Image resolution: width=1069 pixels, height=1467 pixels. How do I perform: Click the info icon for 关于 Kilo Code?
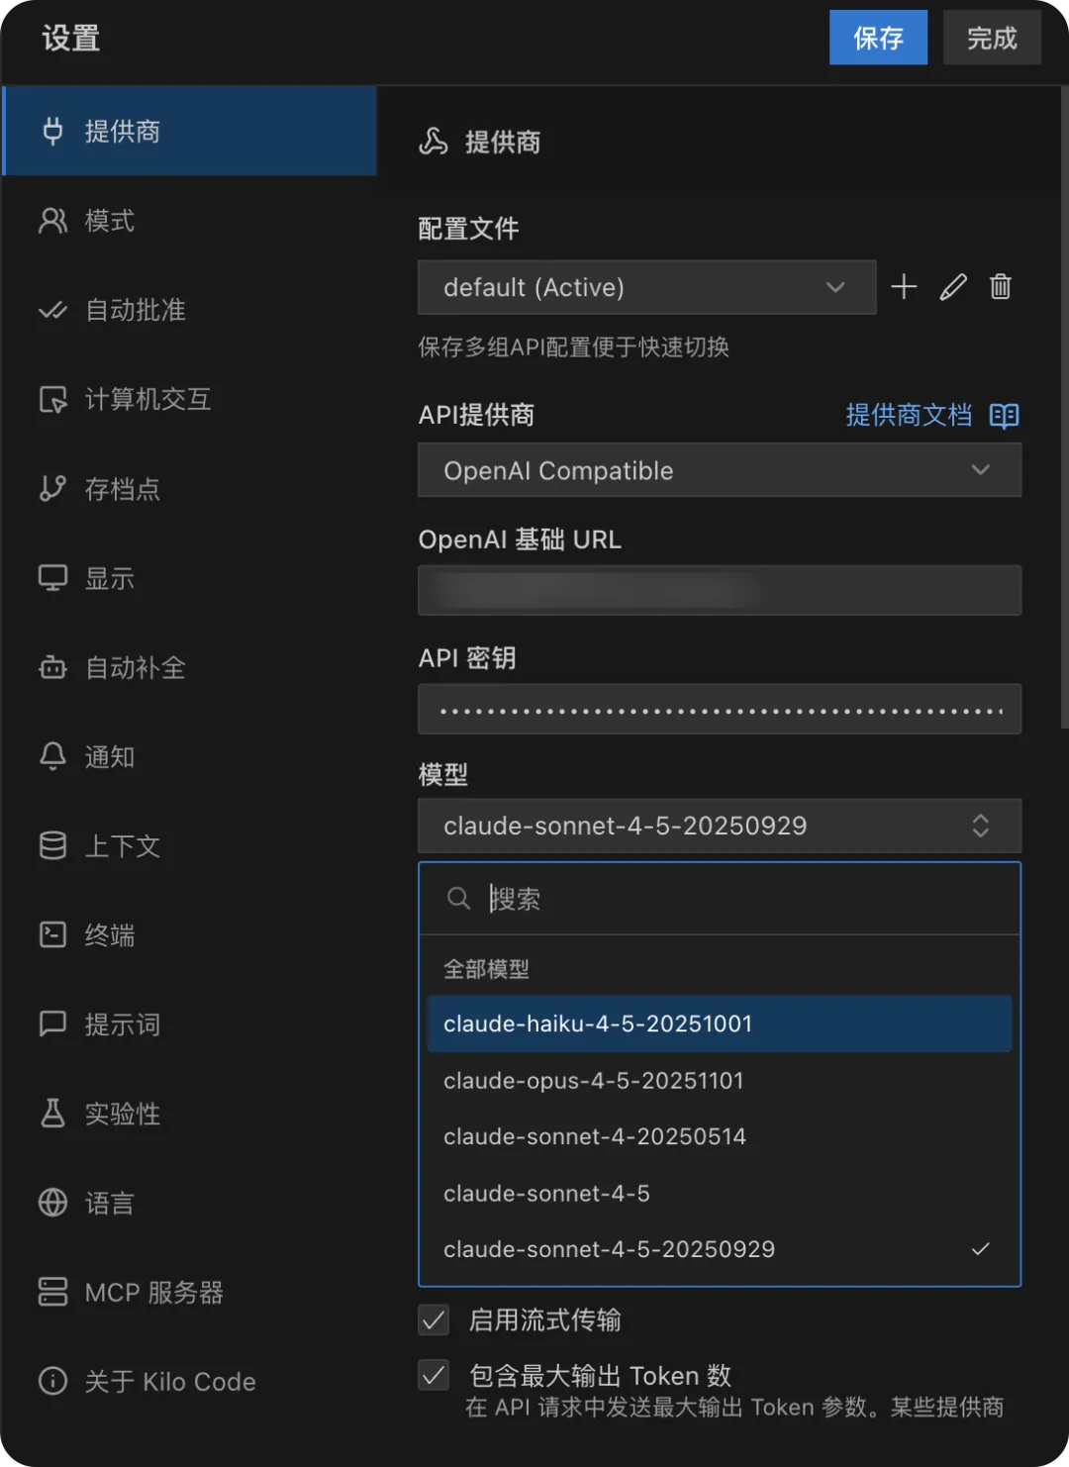point(52,1381)
